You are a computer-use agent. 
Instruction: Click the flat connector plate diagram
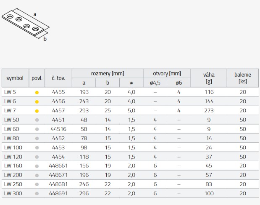pyautogui.click(x=26, y=25)
